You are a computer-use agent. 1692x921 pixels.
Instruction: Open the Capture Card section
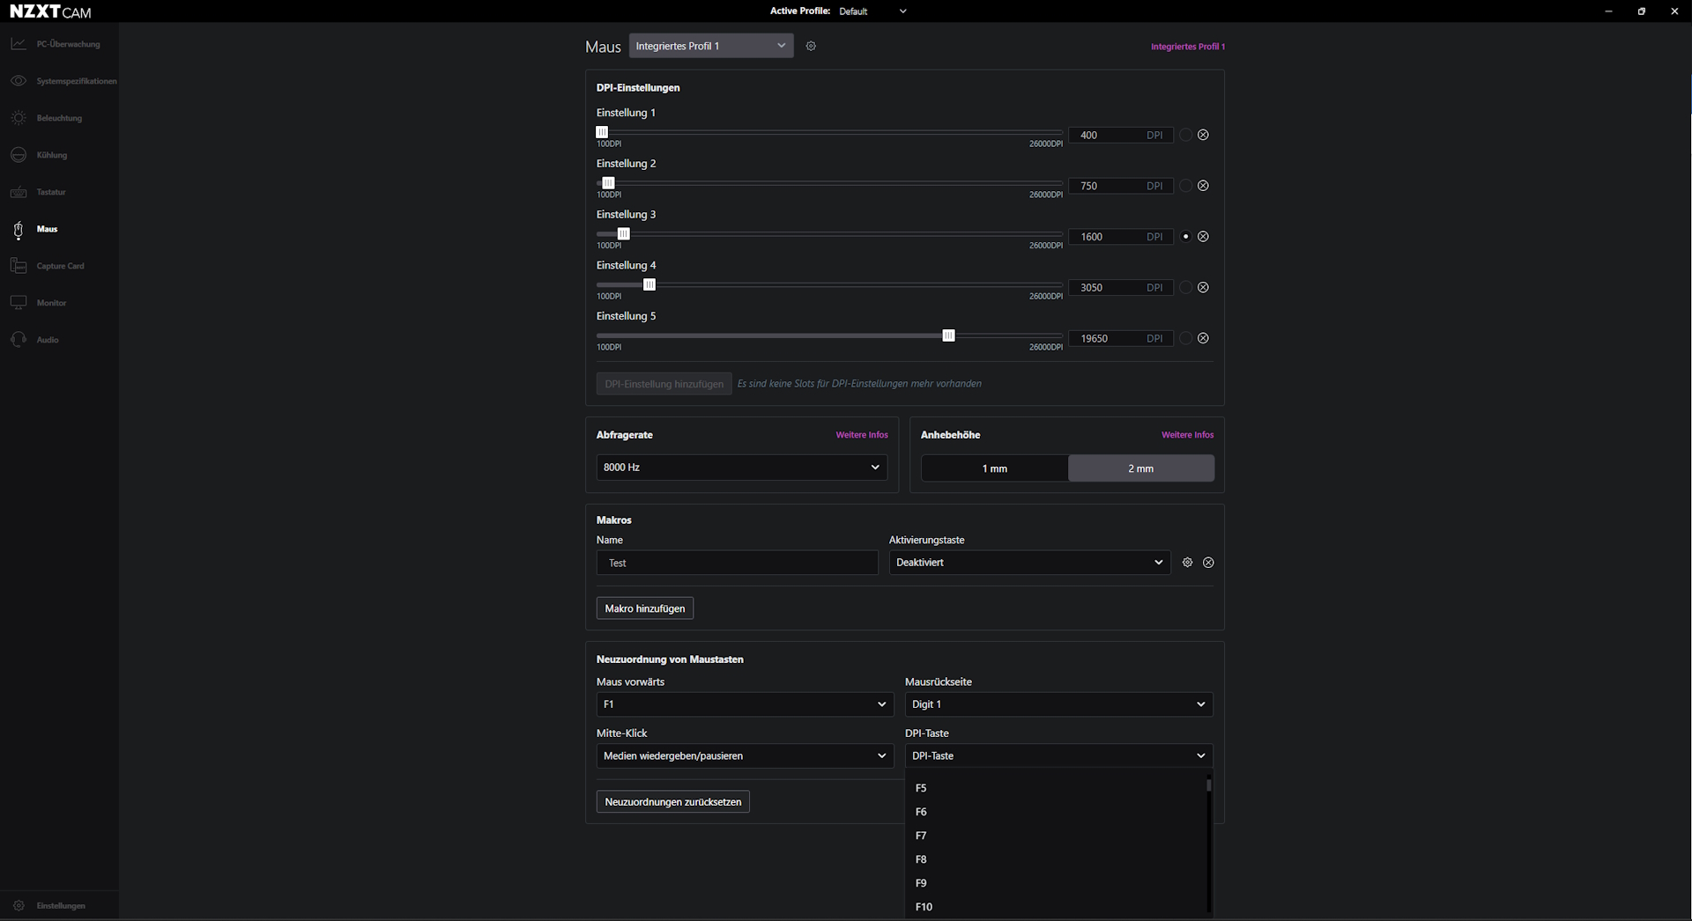coord(60,266)
